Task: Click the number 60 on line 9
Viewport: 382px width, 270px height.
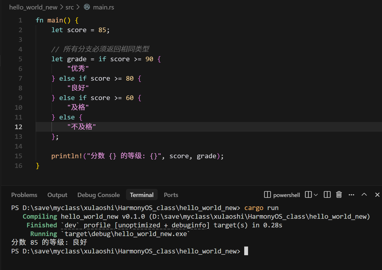Action: pyautogui.click(x=130, y=98)
